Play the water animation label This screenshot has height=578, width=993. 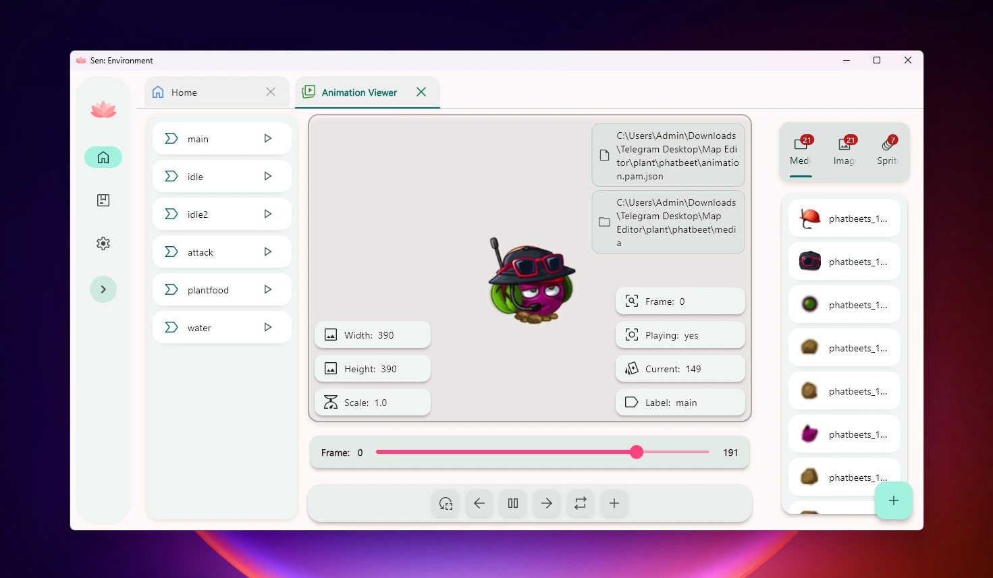pos(268,327)
